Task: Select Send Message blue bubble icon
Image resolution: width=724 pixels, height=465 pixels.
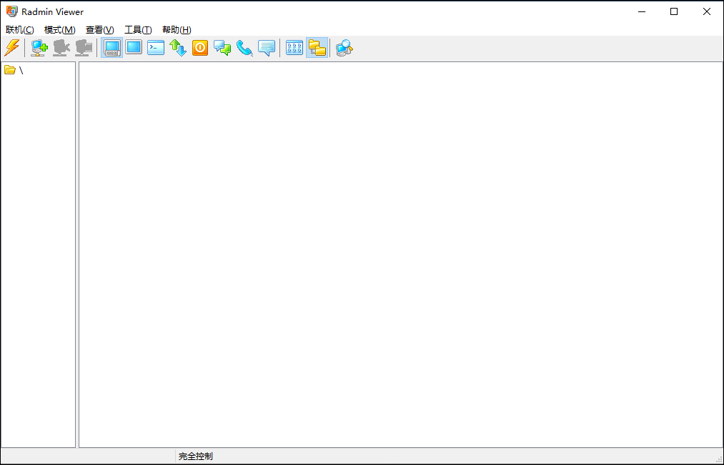Action: click(x=267, y=48)
